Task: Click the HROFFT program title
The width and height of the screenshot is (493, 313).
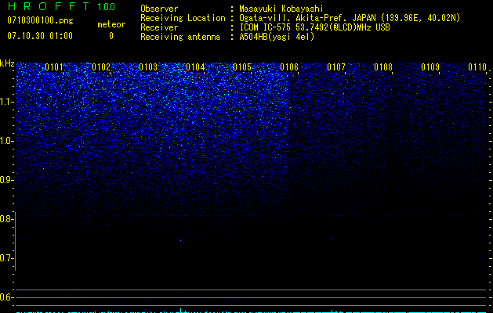Action: (49, 6)
